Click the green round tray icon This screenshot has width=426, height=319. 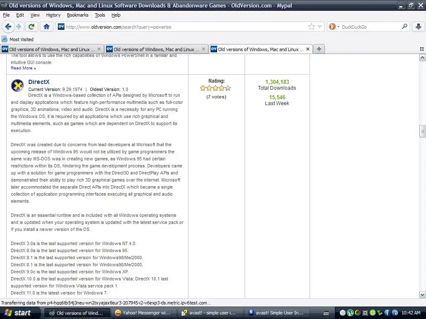(372, 313)
